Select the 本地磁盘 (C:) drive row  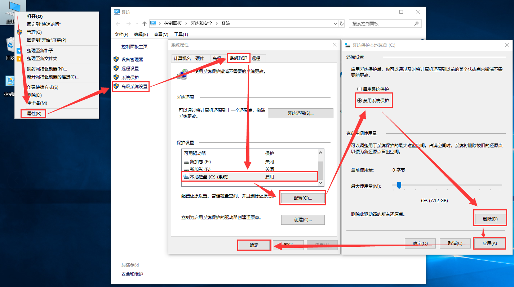pos(249,177)
